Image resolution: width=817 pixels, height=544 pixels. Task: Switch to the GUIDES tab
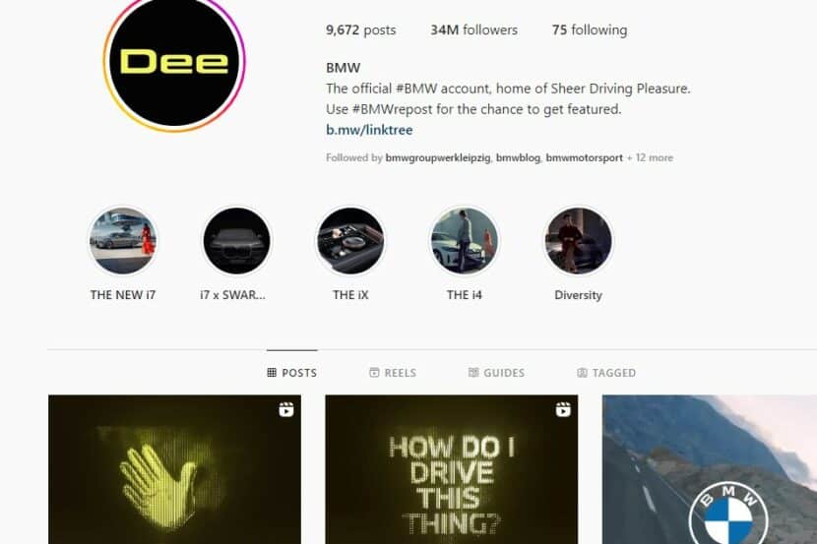click(x=496, y=373)
